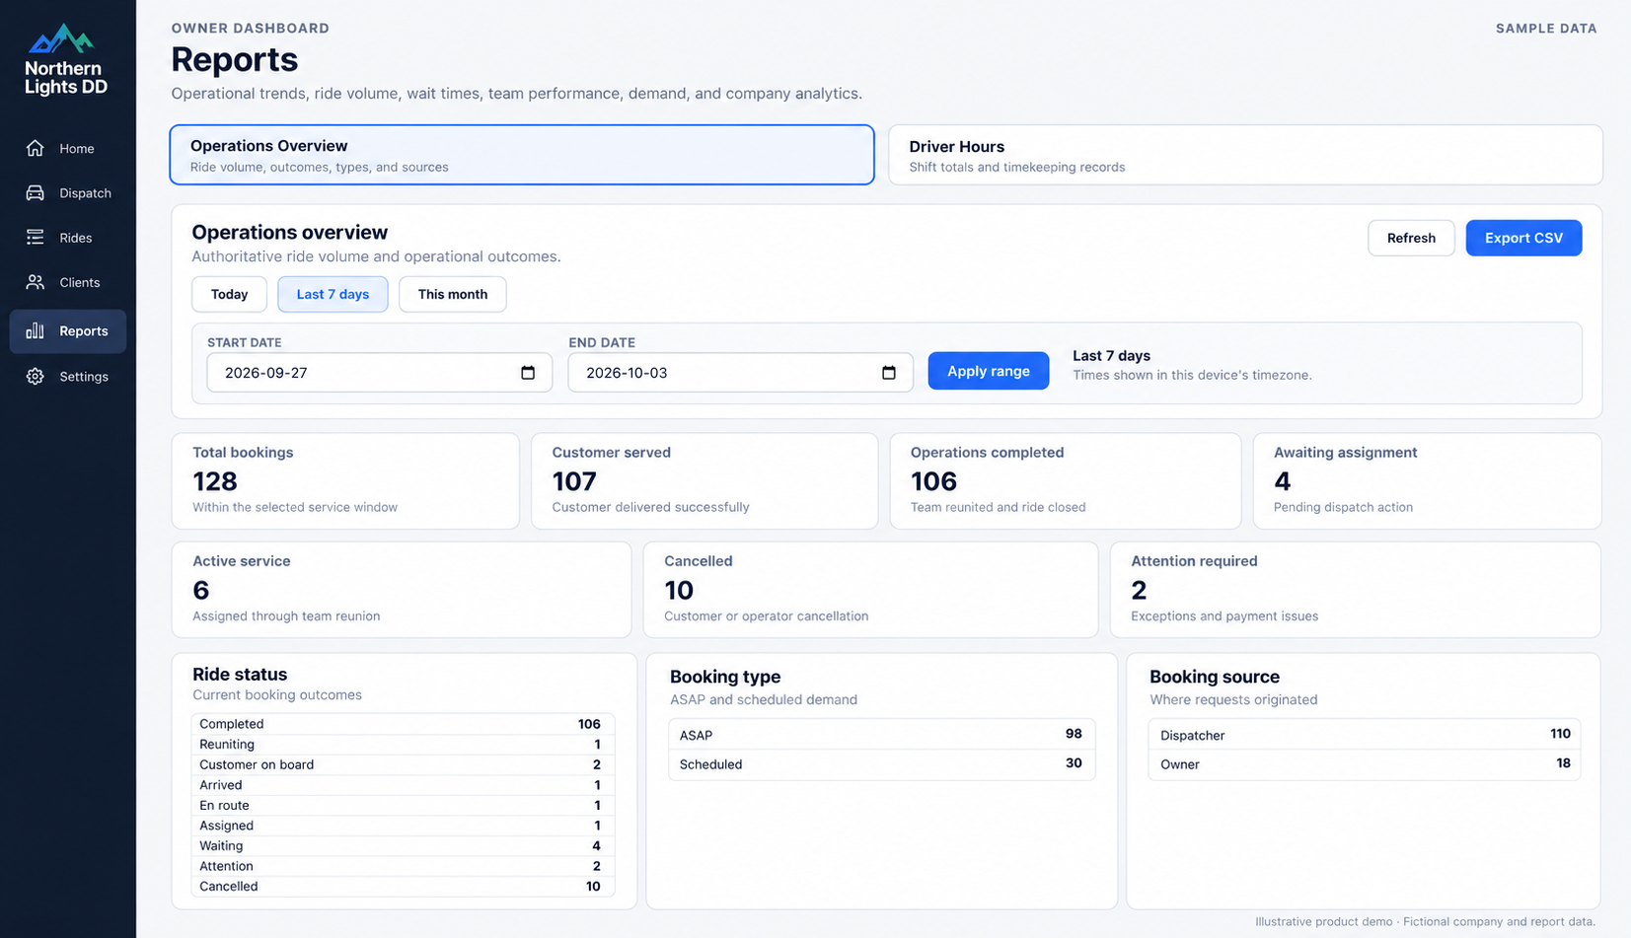Open the Home menu item

pyautogui.click(x=68, y=148)
